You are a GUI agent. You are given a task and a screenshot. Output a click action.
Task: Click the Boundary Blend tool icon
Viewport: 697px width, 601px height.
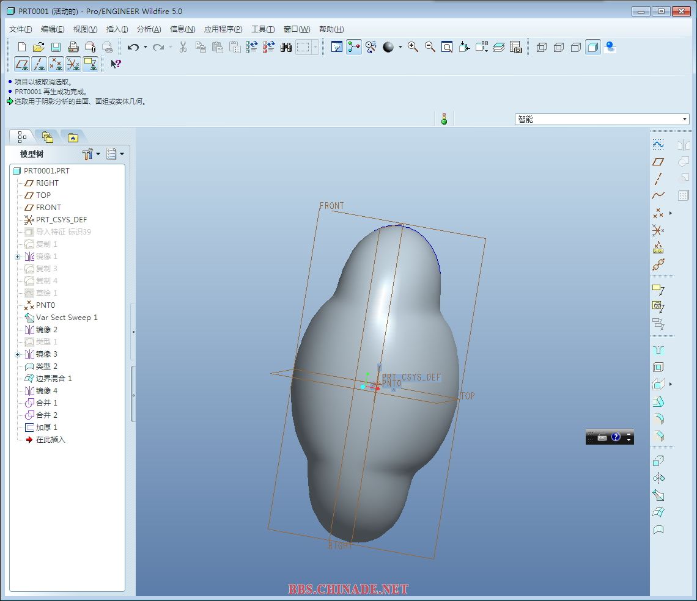click(658, 512)
